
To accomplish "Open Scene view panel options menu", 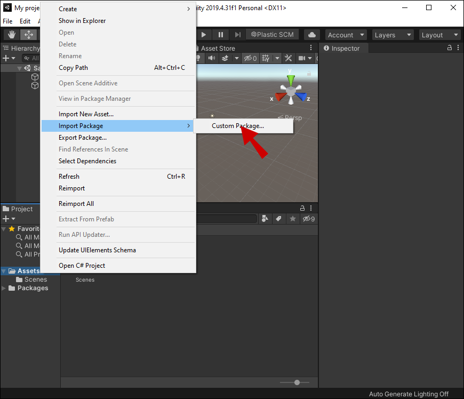I will [x=311, y=47].
